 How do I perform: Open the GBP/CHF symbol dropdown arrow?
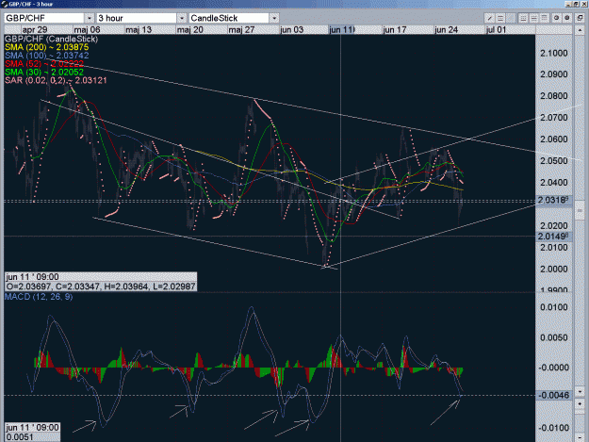click(x=90, y=18)
